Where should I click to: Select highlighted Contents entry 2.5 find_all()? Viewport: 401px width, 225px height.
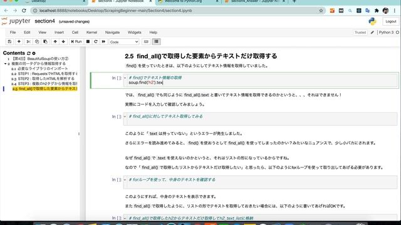pyautogui.click(x=44, y=89)
